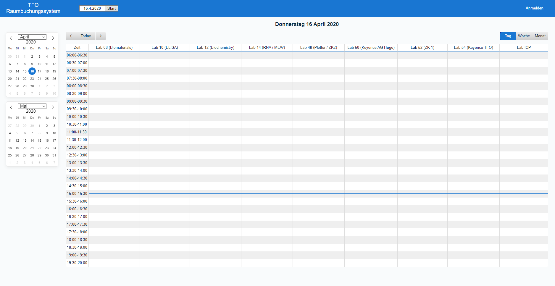The width and height of the screenshot is (555, 286).
Task: Switch to Tag view
Action: [x=508, y=36]
